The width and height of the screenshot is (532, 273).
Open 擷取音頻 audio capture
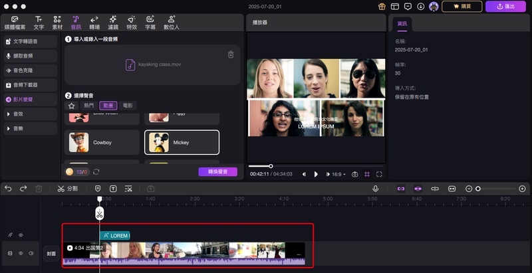(x=31, y=56)
